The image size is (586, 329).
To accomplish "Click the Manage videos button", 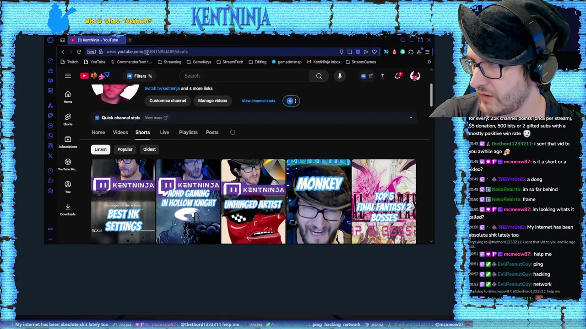I will coord(212,101).
